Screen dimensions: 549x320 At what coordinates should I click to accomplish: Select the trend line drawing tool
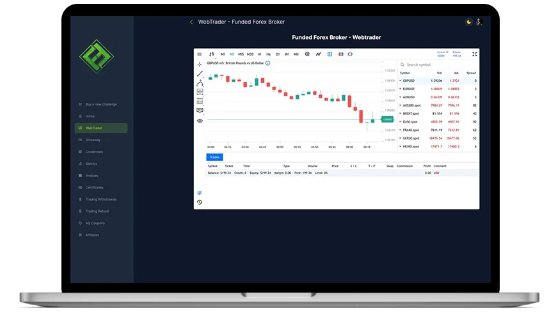(200, 73)
